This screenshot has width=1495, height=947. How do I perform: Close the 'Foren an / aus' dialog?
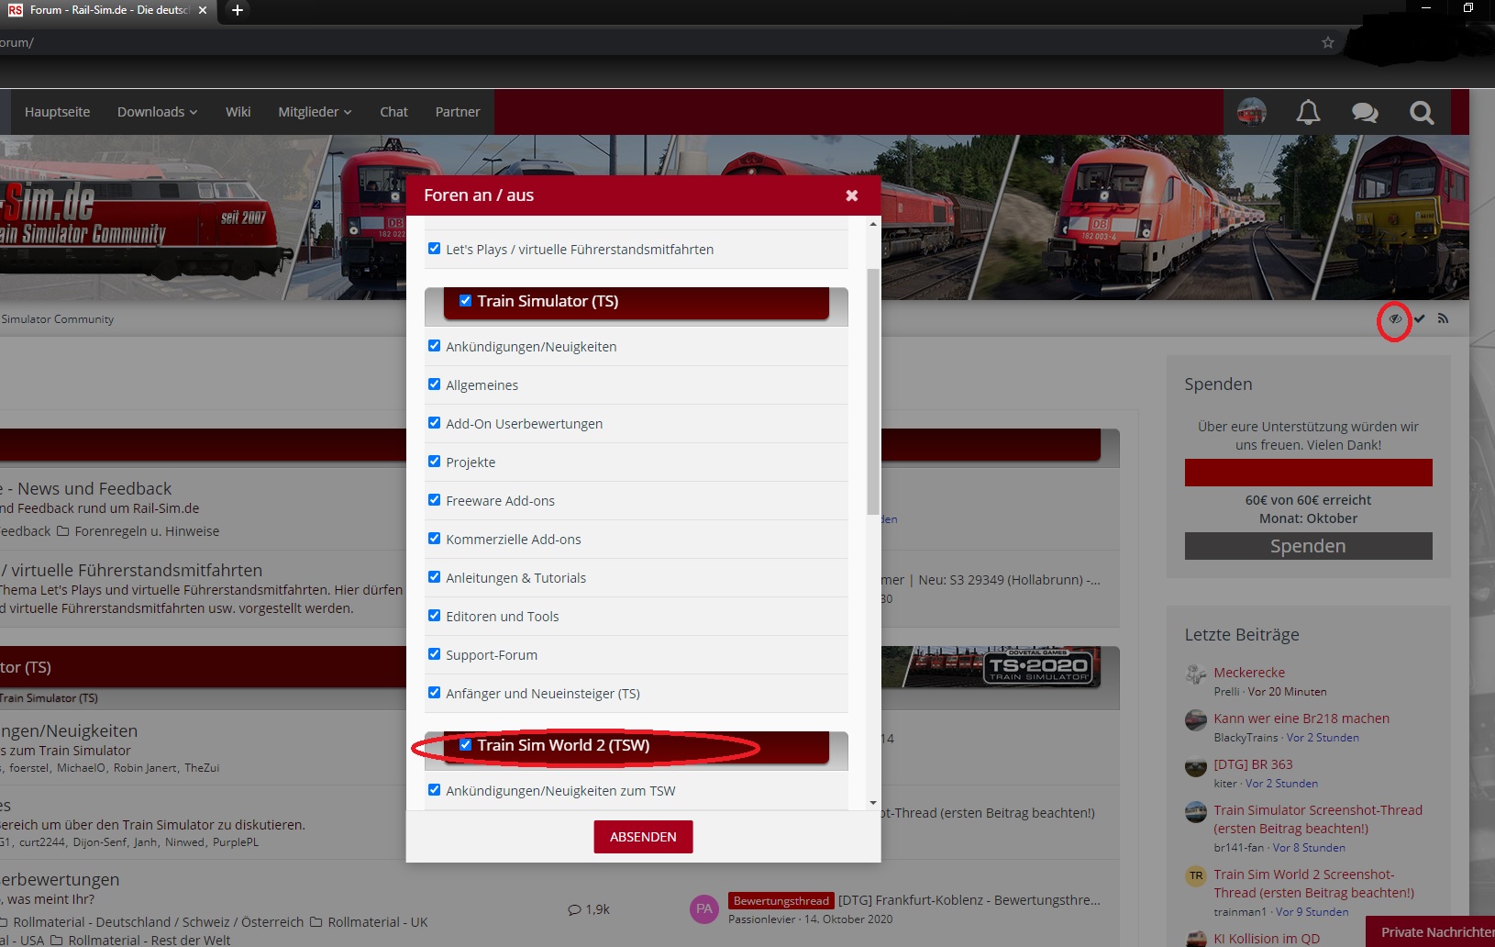852,195
